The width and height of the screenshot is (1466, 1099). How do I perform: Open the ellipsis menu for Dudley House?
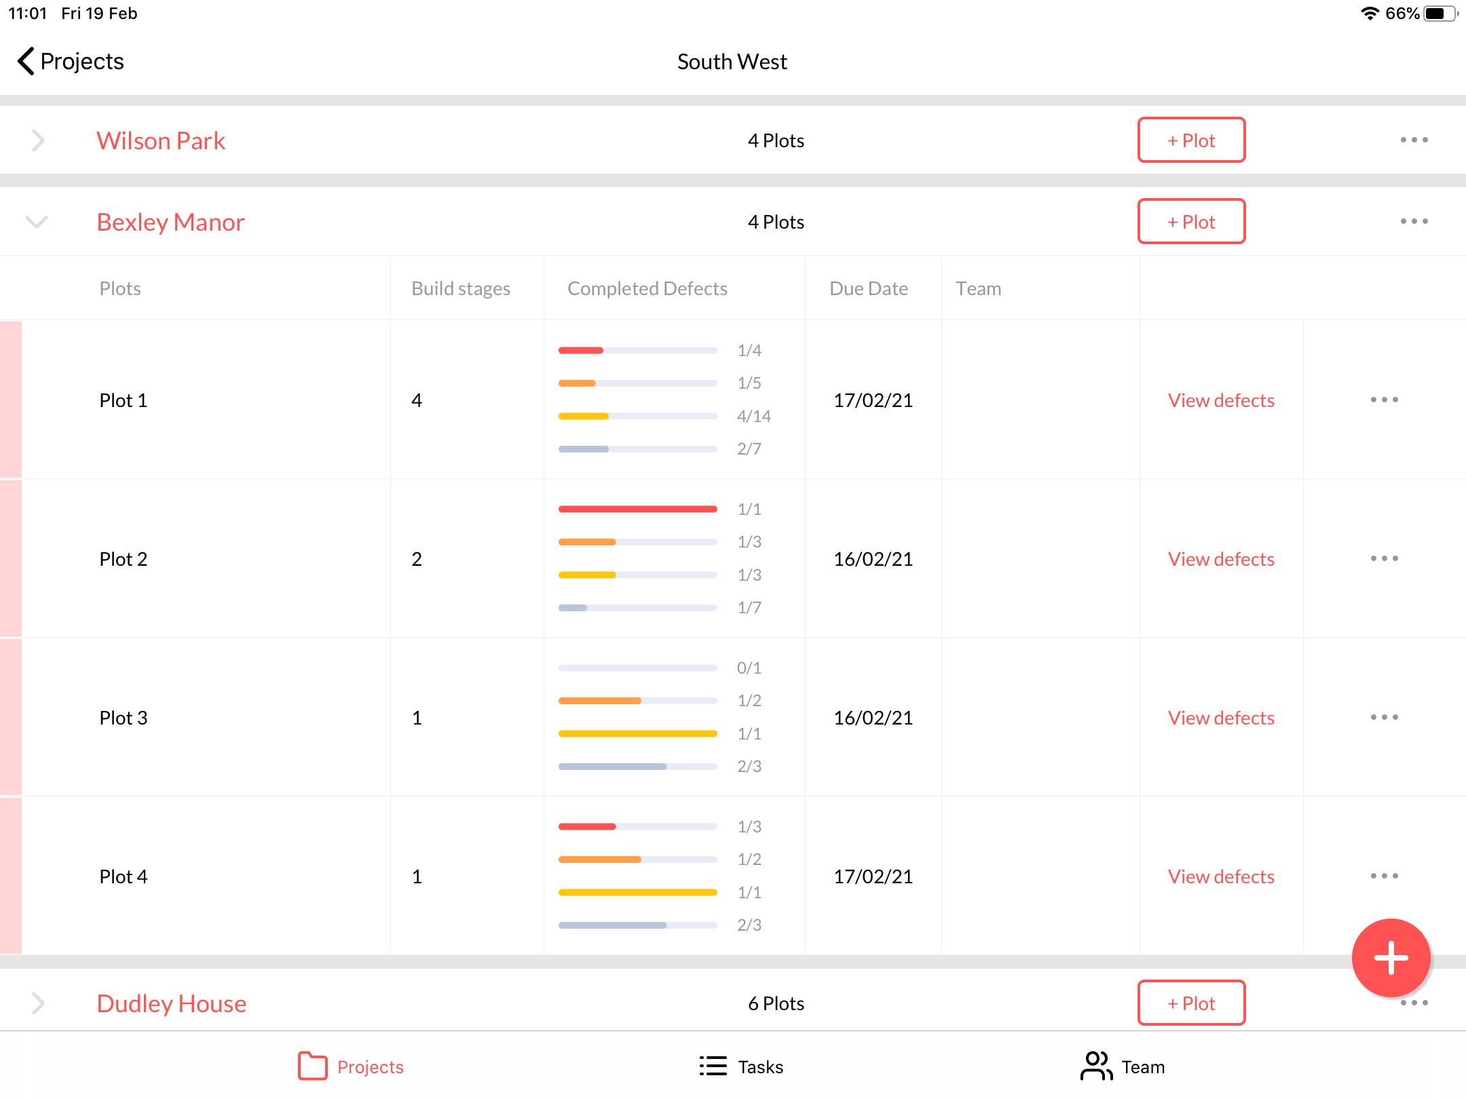coord(1414,1003)
